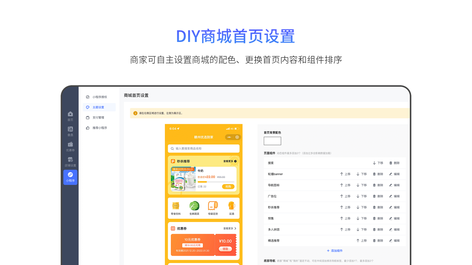Delete the 预售 component
The height and width of the screenshot is (265, 472).
378,218
